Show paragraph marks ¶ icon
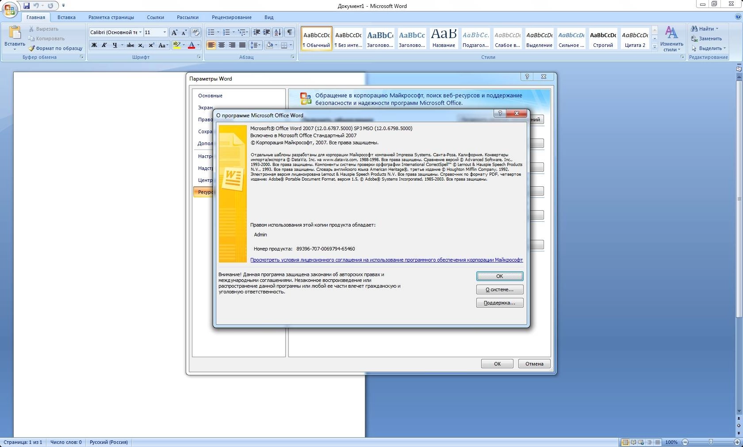The width and height of the screenshot is (743, 447). coord(290,32)
